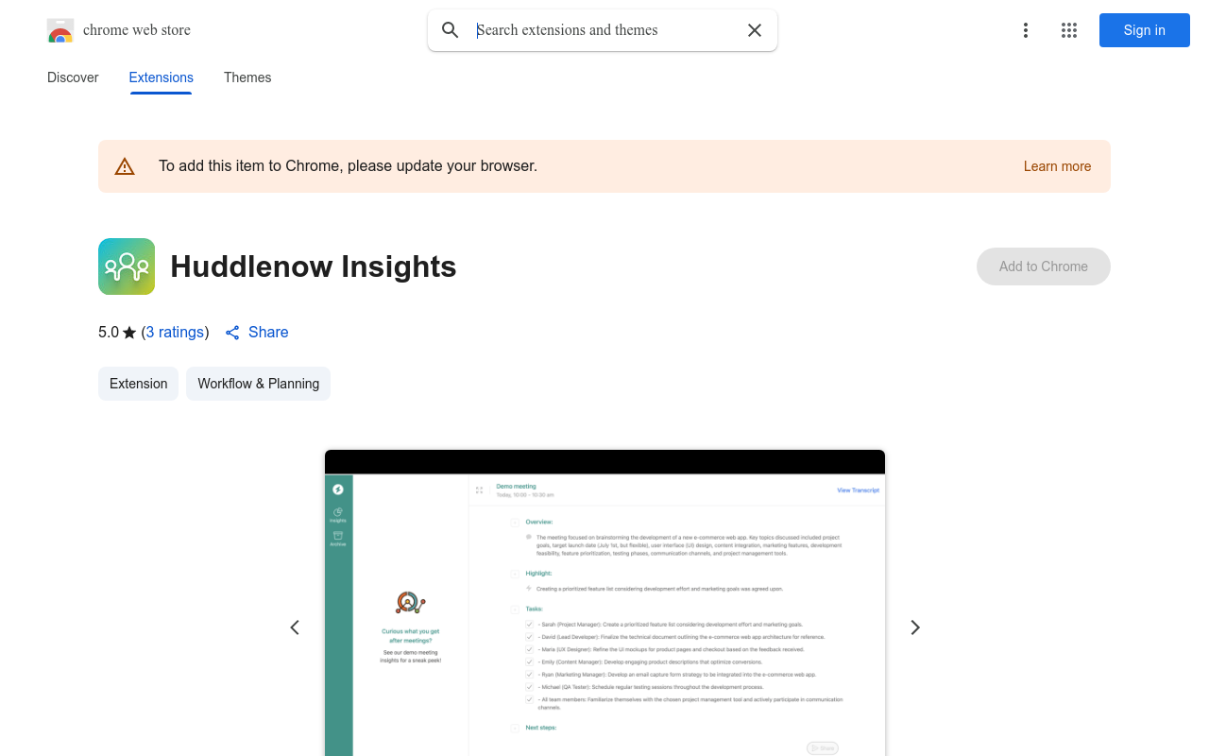1209x756 pixels.
Task: Click the Huddlenow Insights extension icon
Action: pos(127,266)
